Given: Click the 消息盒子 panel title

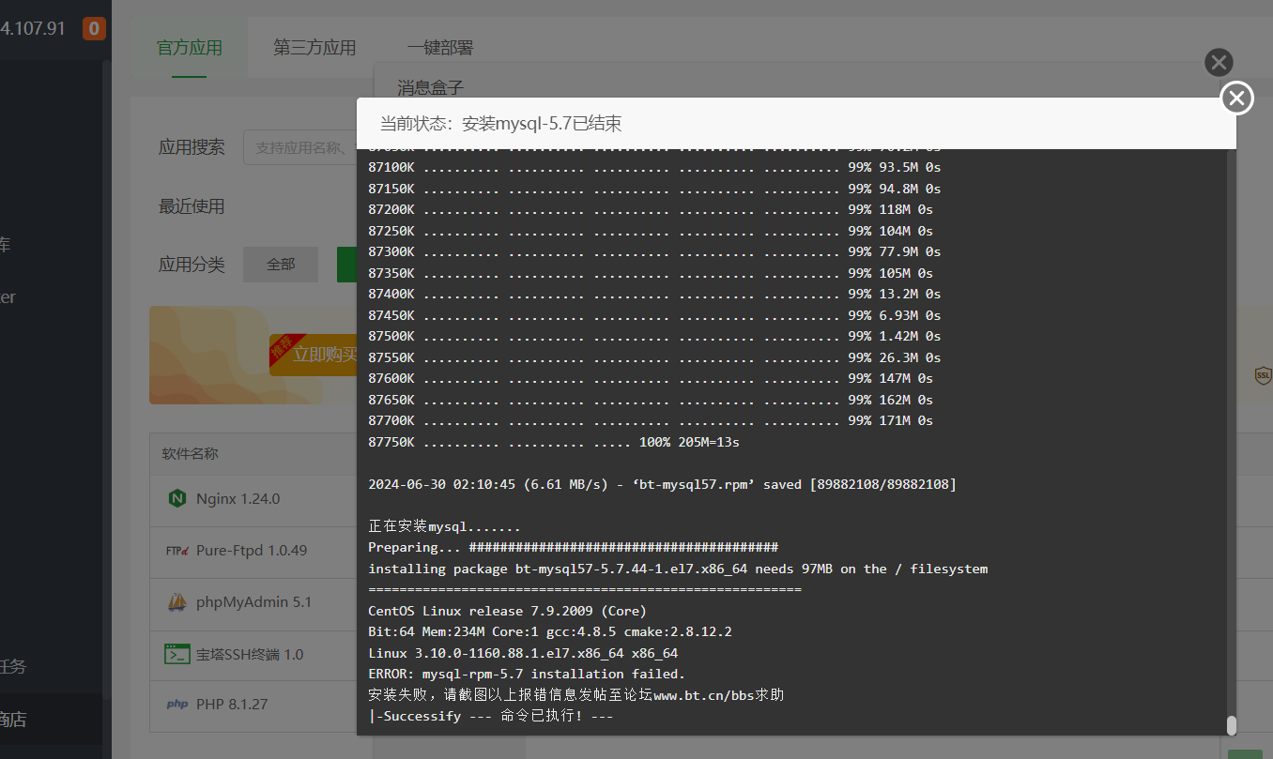Looking at the screenshot, I should [431, 87].
